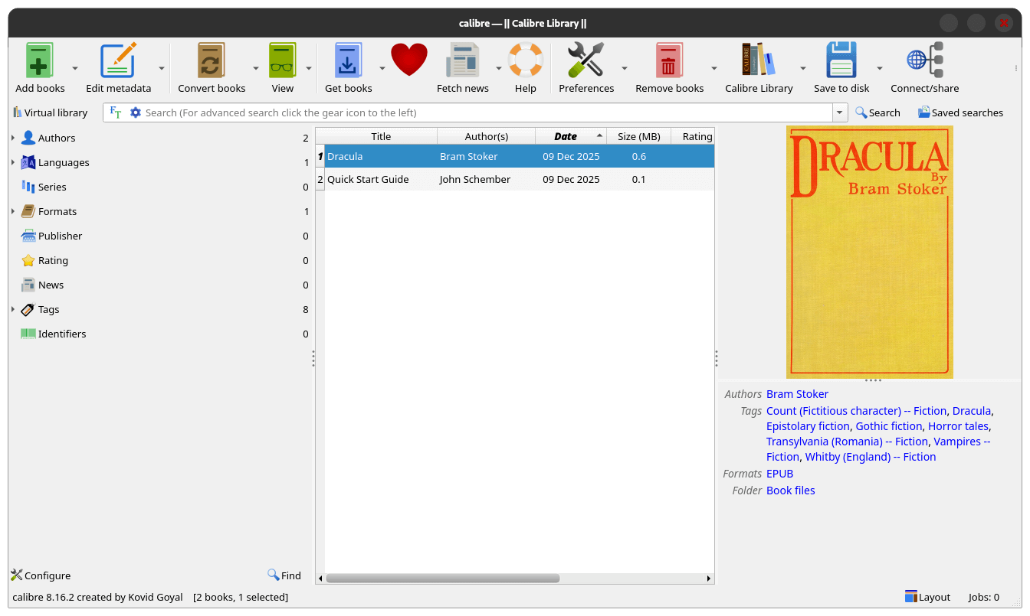
Task: Open Get books store search
Action: (x=348, y=61)
